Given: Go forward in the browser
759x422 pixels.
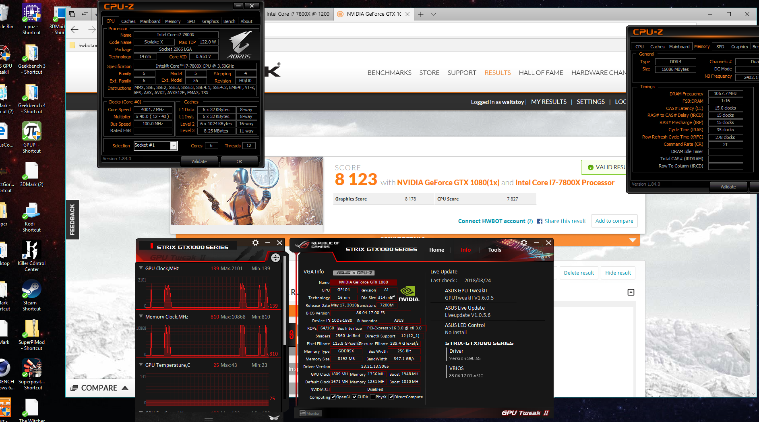Looking at the screenshot, I should point(92,29).
